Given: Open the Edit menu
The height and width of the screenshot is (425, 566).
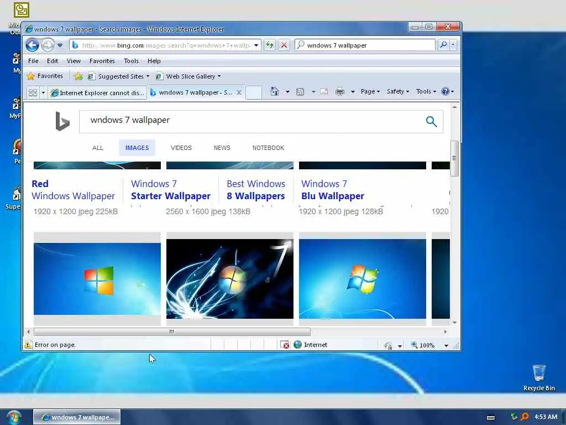Looking at the screenshot, I should (53, 61).
